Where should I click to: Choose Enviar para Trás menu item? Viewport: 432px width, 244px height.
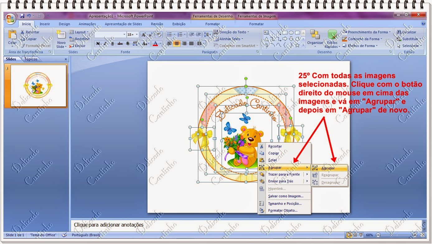tap(284, 181)
